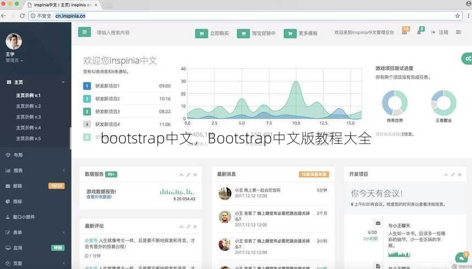The image size is (472, 269).
Task: Click the 研发新项目1 list row
Action: pyautogui.click(x=127, y=86)
